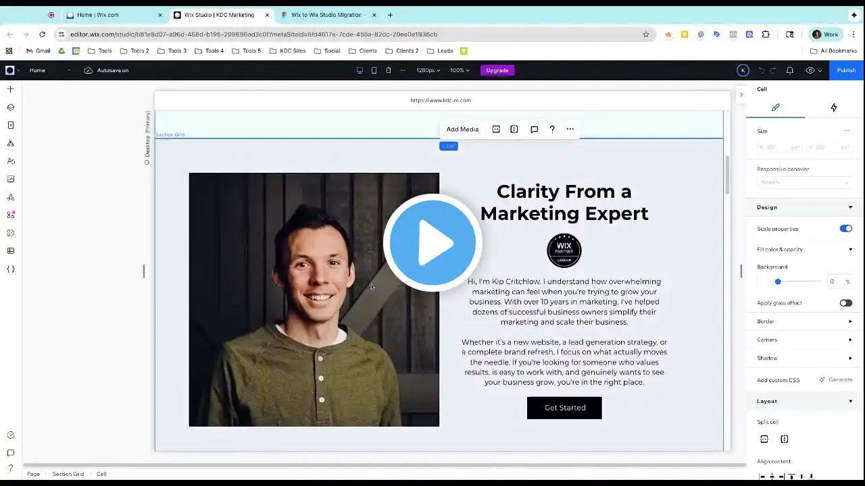Viewport: 865px width, 486px height.
Task: Split cell vertically from floating toolbar
Action: coord(514,130)
